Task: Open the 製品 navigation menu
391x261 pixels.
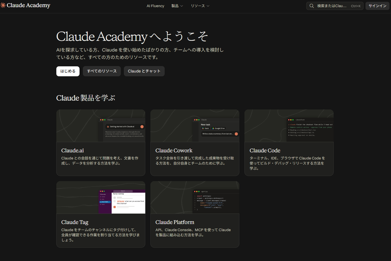Action: 177,6
